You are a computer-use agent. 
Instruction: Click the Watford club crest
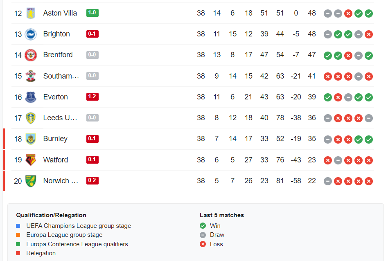tap(31, 160)
